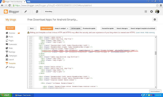
Task: Click the settings gear icon
Action: pos(155,19)
